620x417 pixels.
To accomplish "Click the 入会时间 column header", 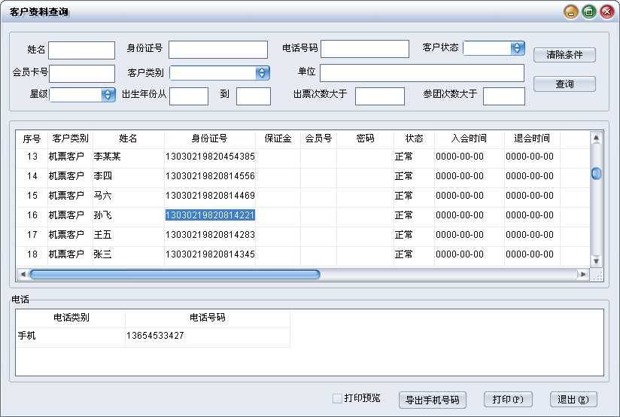I will coord(469,138).
